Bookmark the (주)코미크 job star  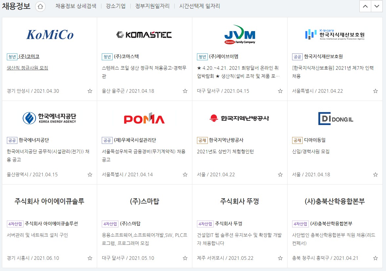[x=90, y=91]
